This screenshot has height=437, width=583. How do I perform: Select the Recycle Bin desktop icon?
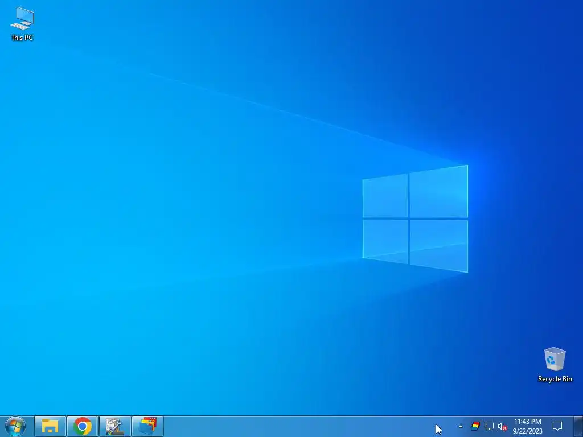click(x=555, y=365)
